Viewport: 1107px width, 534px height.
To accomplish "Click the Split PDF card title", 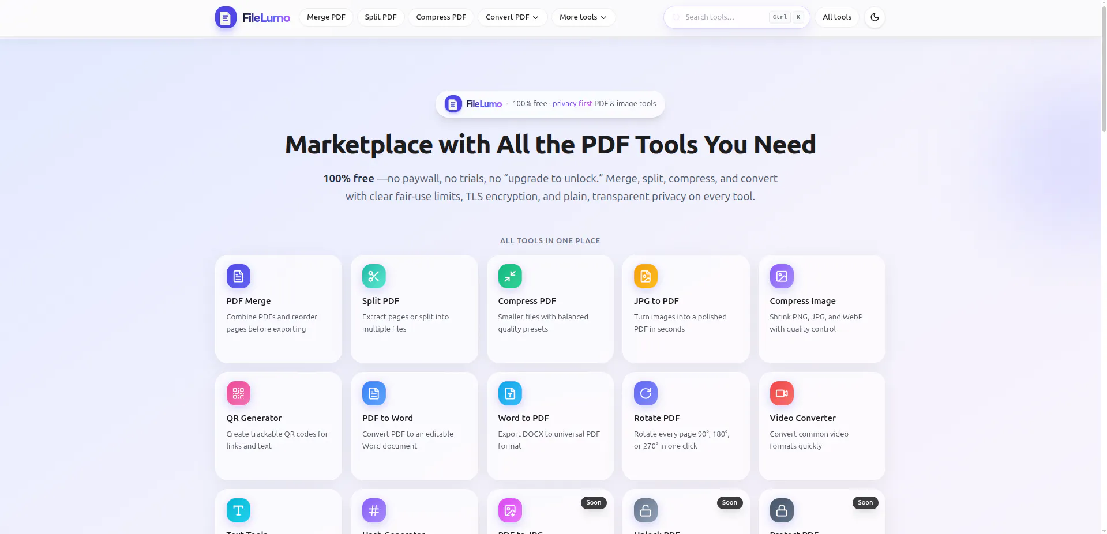I will 381,301.
